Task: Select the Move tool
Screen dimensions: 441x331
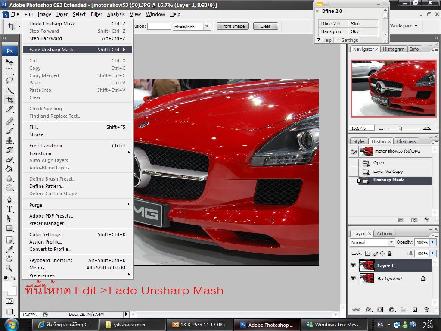Action: [9, 61]
